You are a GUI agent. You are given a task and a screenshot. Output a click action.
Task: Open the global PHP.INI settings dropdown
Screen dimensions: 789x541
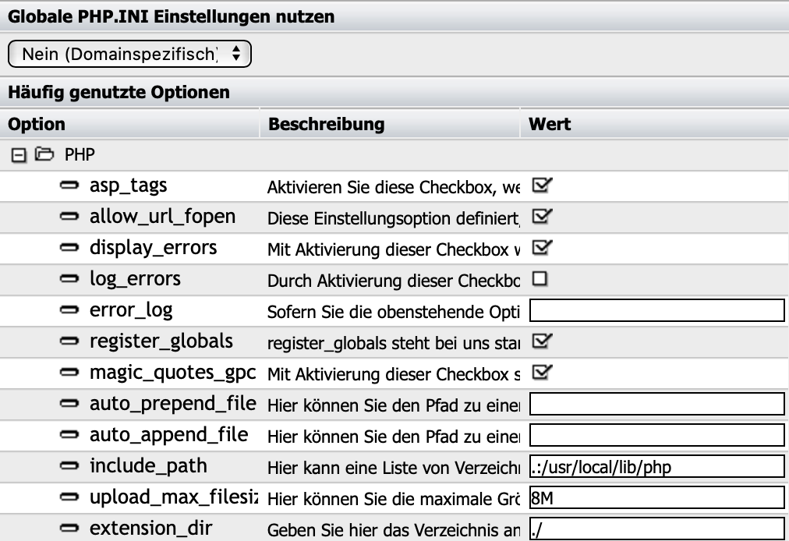pyautogui.click(x=130, y=54)
